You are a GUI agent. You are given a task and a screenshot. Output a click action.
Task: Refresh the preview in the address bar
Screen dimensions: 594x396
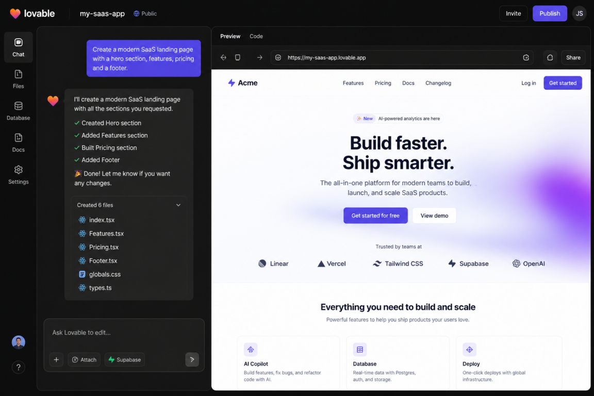(526, 57)
